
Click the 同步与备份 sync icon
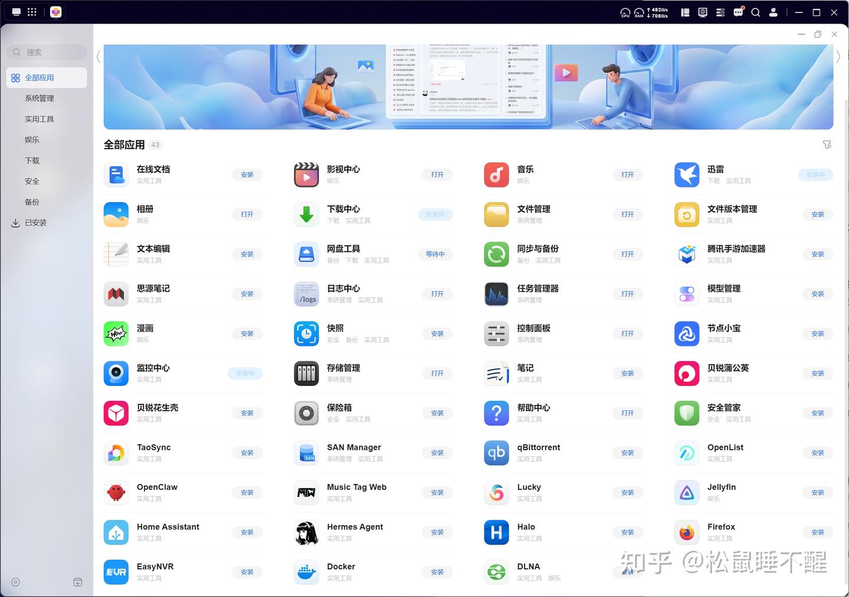click(x=496, y=254)
